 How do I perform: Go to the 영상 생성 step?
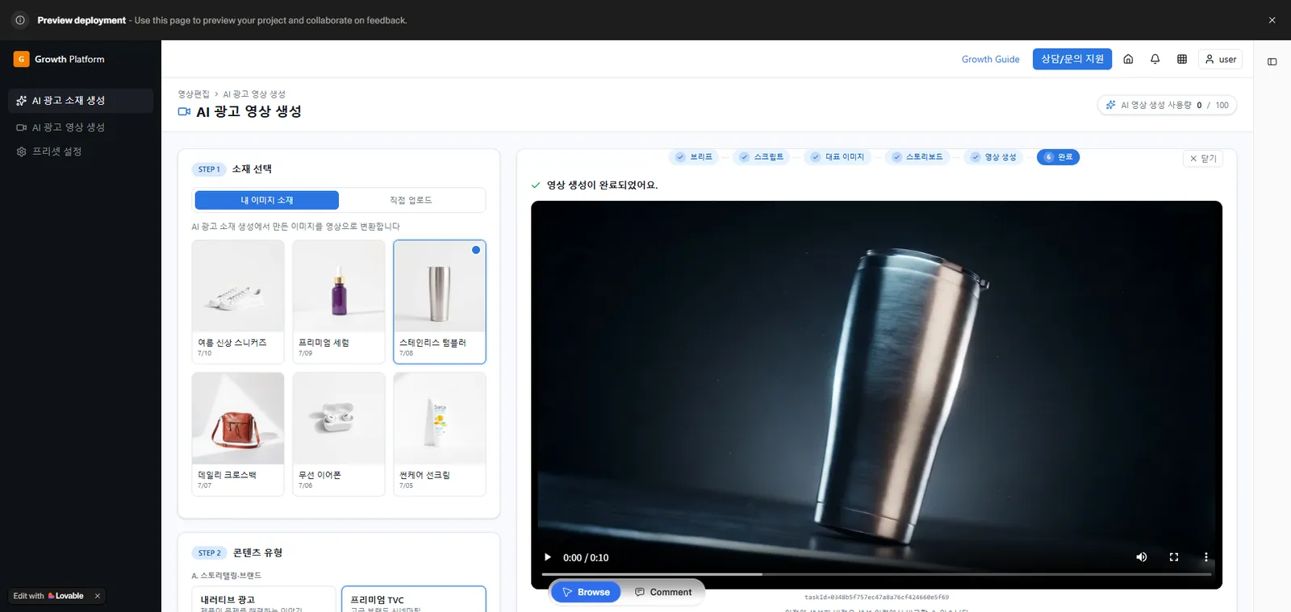click(x=993, y=157)
